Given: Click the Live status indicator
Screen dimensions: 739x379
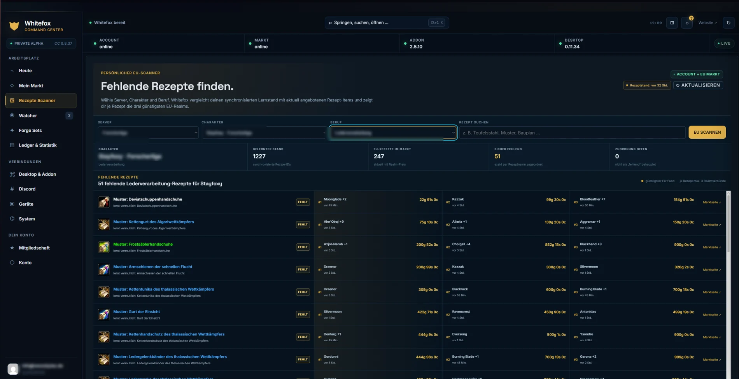Looking at the screenshot, I should pos(724,44).
